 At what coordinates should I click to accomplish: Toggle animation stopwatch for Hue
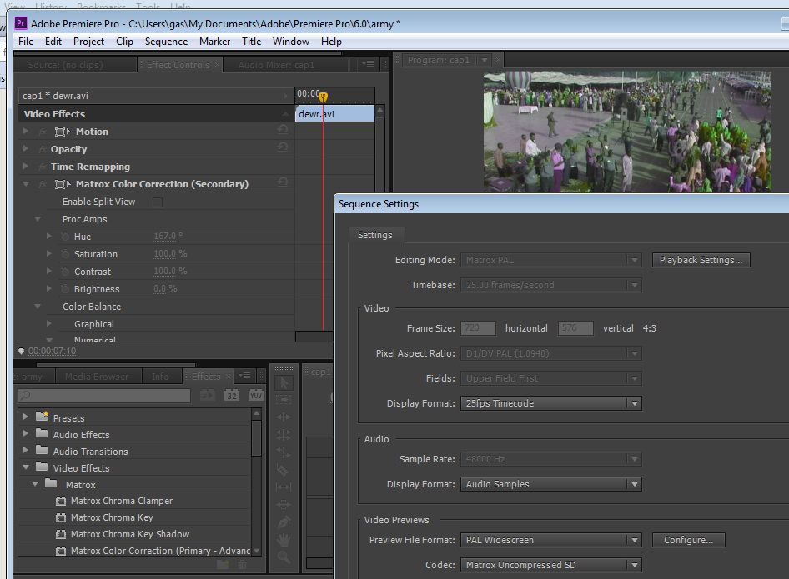63,237
